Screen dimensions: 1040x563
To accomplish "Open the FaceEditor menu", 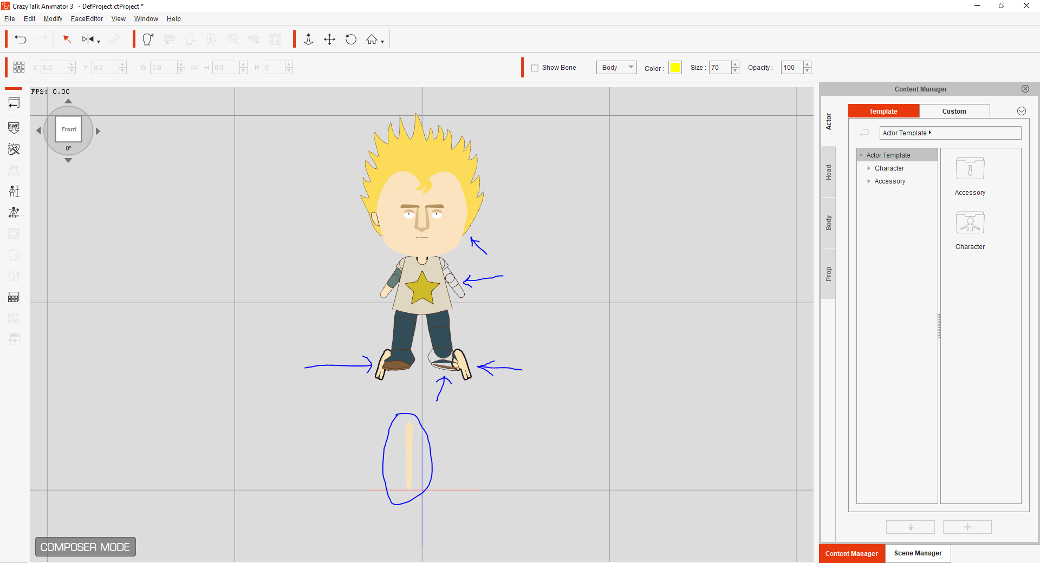I will 87,19.
